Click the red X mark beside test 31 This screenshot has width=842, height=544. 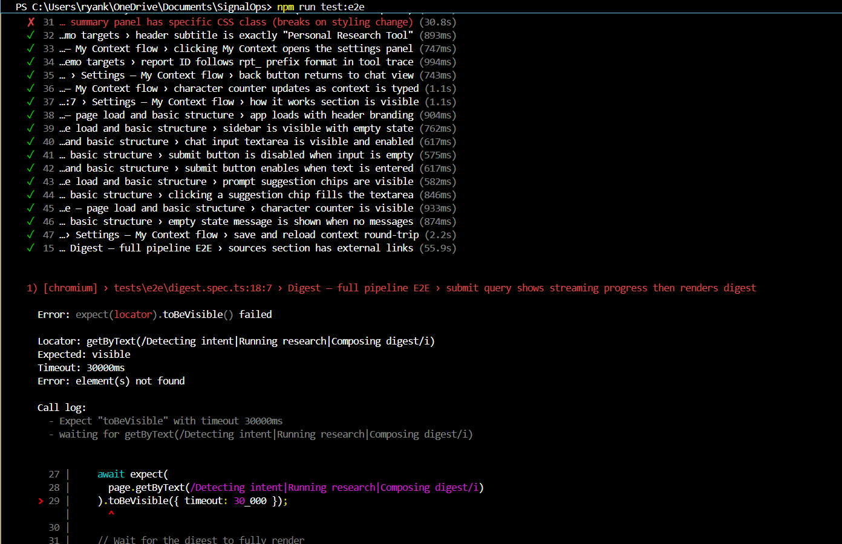31,22
